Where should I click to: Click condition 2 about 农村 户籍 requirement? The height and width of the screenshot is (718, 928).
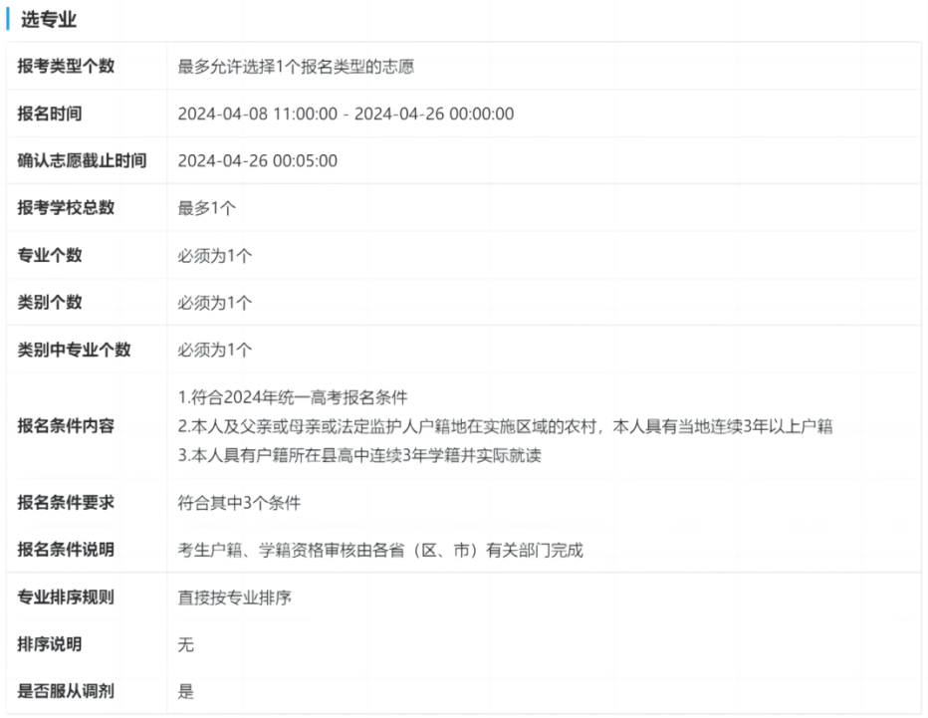point(505,426)
